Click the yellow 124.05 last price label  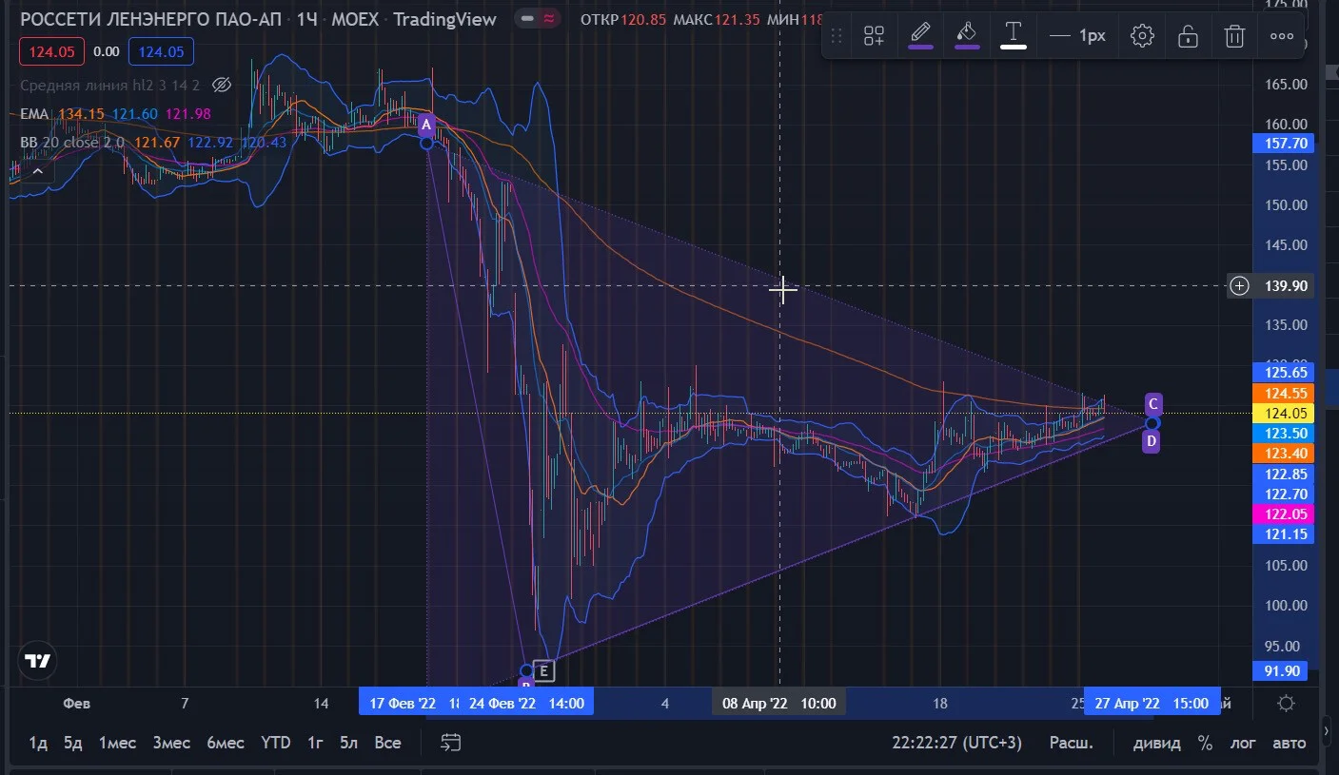[x=1283, y=414]
